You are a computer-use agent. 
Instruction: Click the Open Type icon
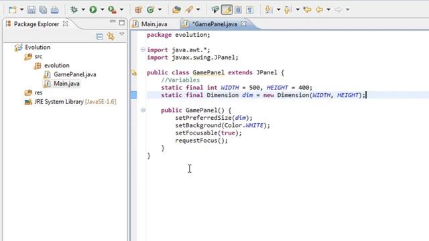tap(176, 10)
